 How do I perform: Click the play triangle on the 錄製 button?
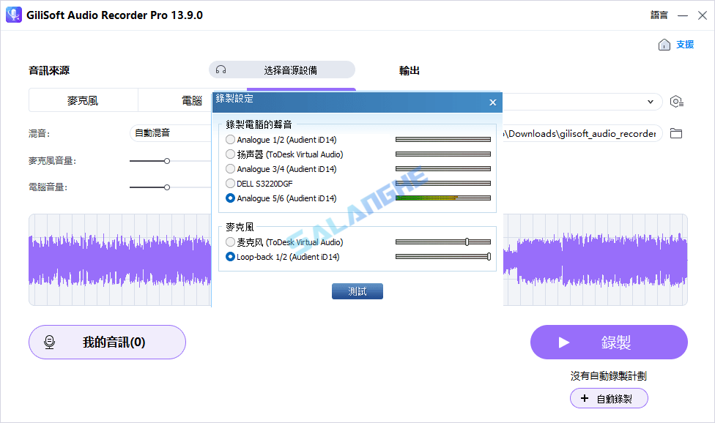pyautogui.click(x=563, y=342)
